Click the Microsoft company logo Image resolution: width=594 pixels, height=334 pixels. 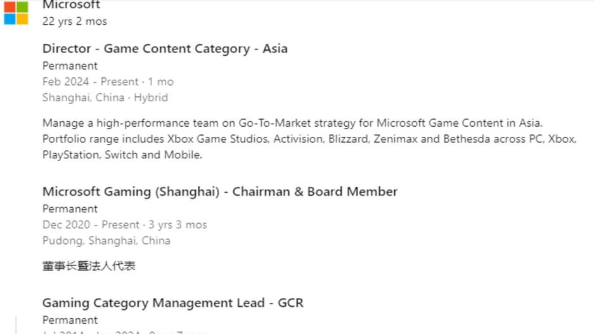click(16, 13)
